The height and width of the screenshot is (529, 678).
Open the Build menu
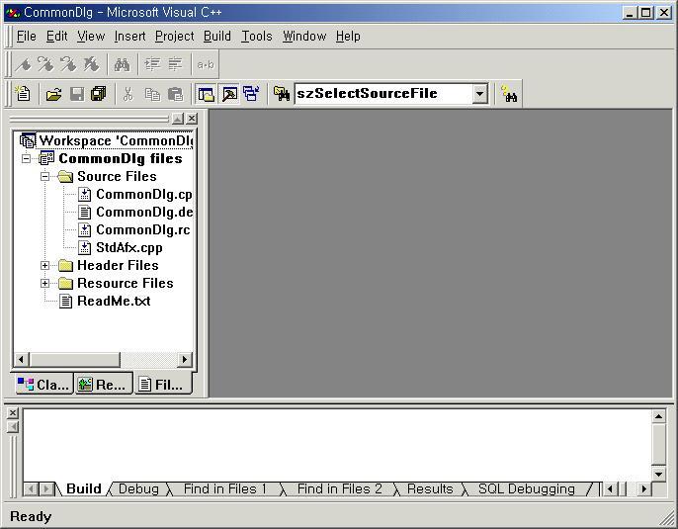[x=217, y=36]
